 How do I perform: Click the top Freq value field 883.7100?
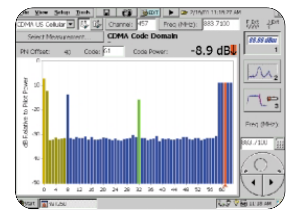(x=221, y=24)
